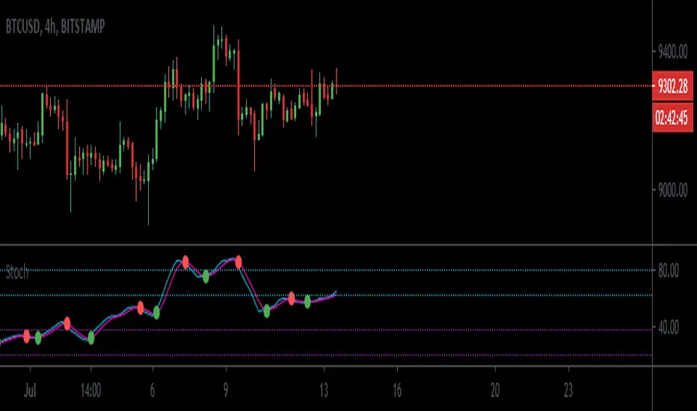Click the 23 date label on time axis
Viewport: 697px width, 411px height.
568,391
